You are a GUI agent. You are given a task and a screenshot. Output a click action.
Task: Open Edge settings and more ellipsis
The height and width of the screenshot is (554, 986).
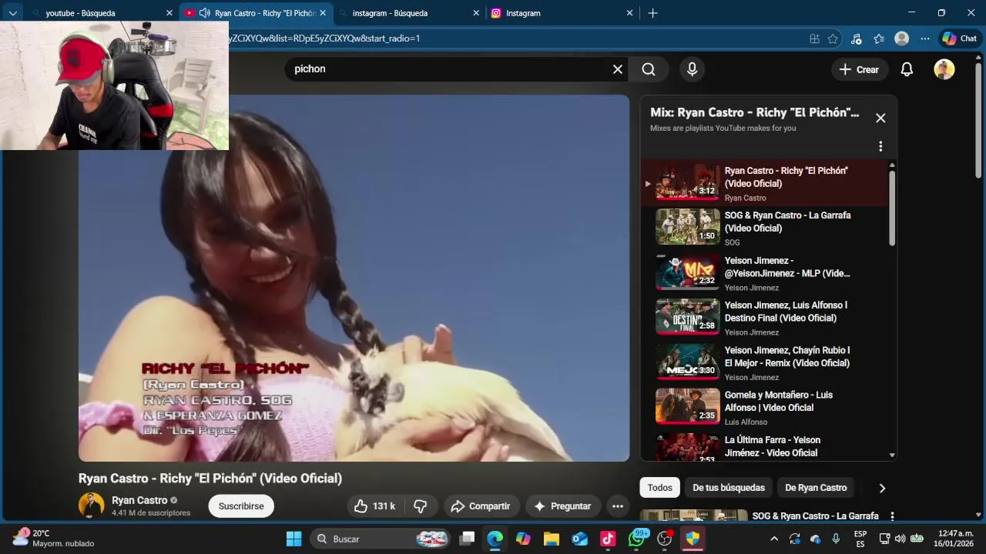pos(924,38)
